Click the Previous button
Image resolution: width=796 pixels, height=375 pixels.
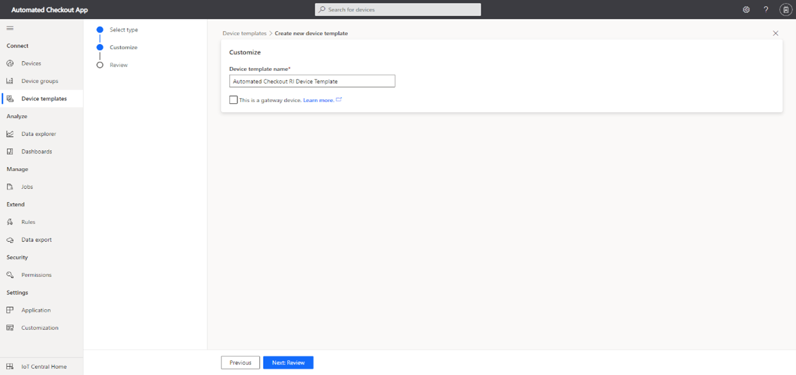241,362
